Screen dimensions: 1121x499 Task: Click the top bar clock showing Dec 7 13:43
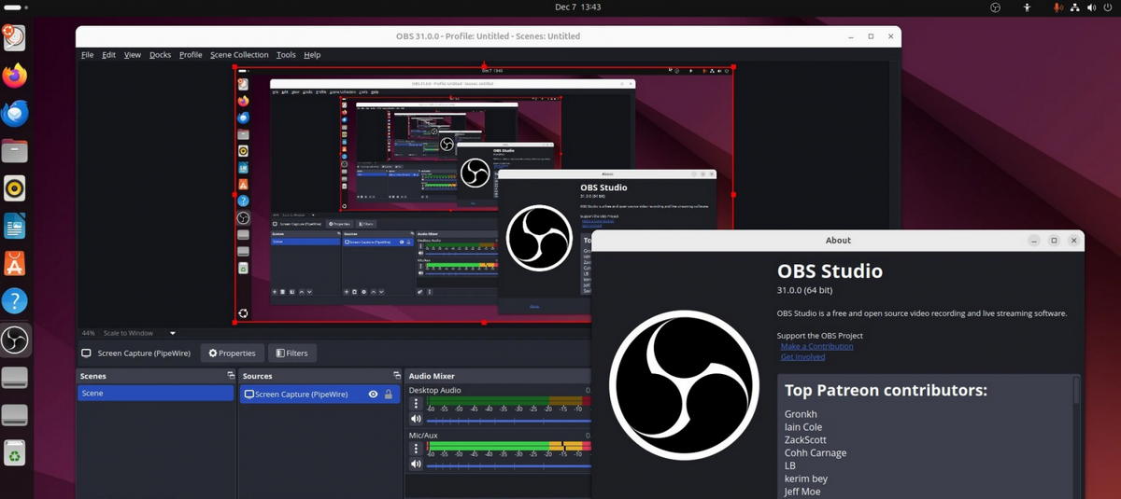577,7
